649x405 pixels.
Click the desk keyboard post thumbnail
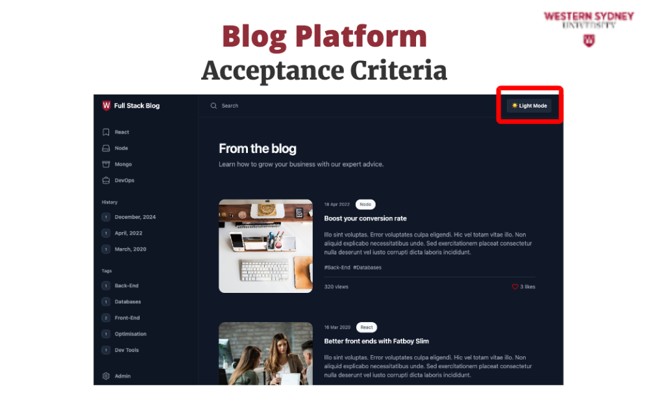pyautogui.click(x=265, y=246)
